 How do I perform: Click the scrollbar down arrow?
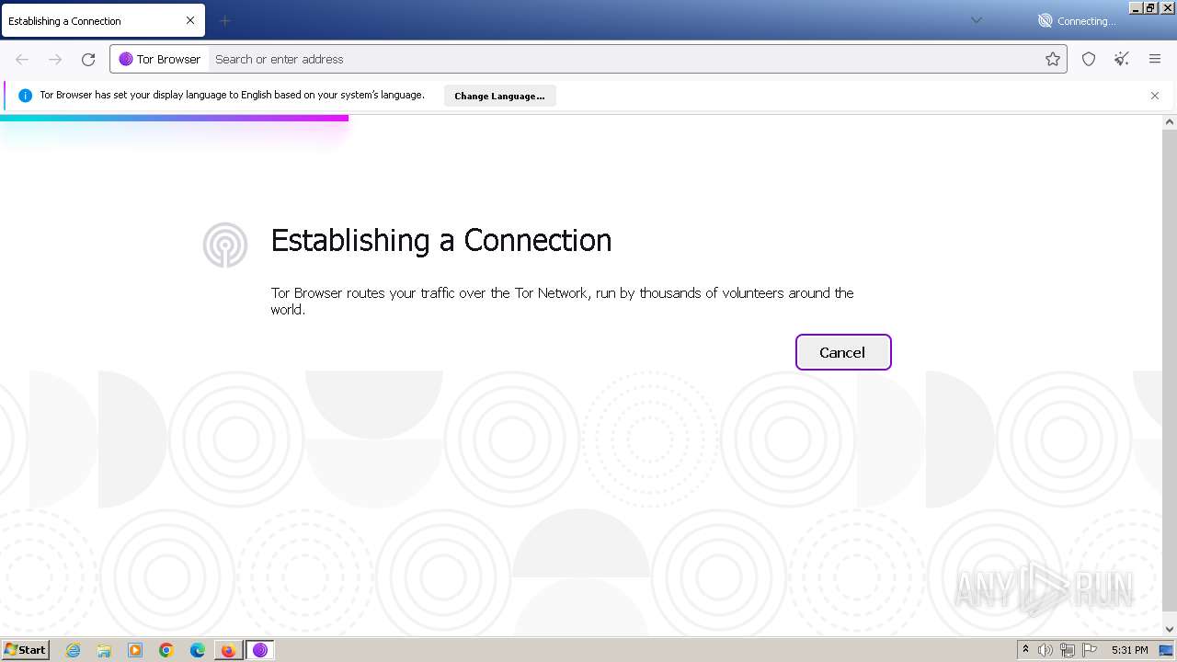[x=1170, y=629]
